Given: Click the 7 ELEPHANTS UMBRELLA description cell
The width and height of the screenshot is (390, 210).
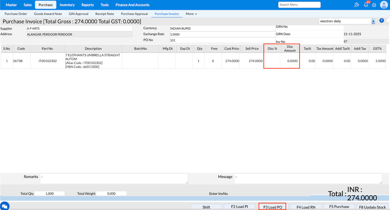Looking at the screenshot, I should [93, 61].
